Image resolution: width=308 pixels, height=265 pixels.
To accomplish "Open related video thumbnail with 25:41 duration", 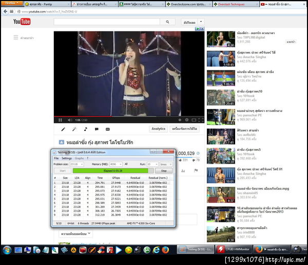I will [221, 98].
